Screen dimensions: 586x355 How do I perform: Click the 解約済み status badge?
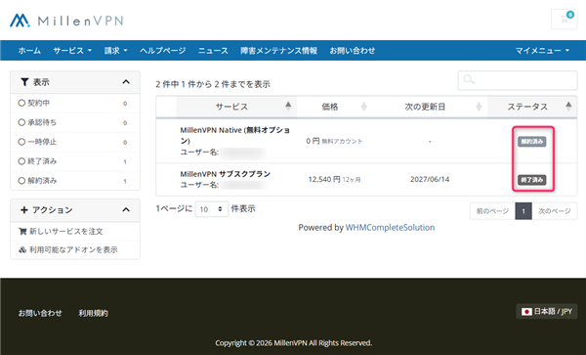coord(532,142)
